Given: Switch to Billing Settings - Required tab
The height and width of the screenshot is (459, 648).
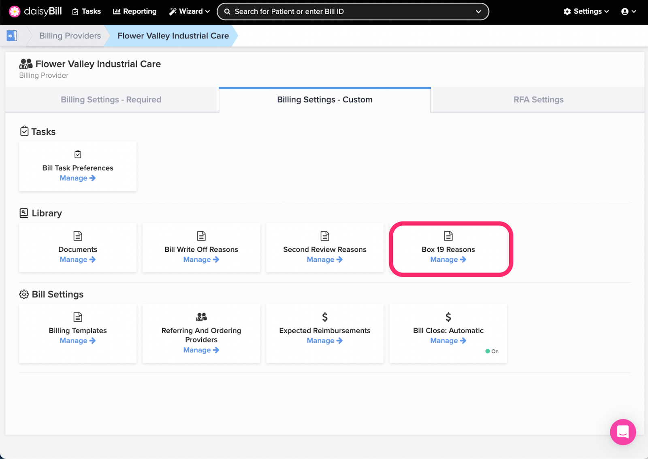Looking at the screenshot, I should click(111, 100).
